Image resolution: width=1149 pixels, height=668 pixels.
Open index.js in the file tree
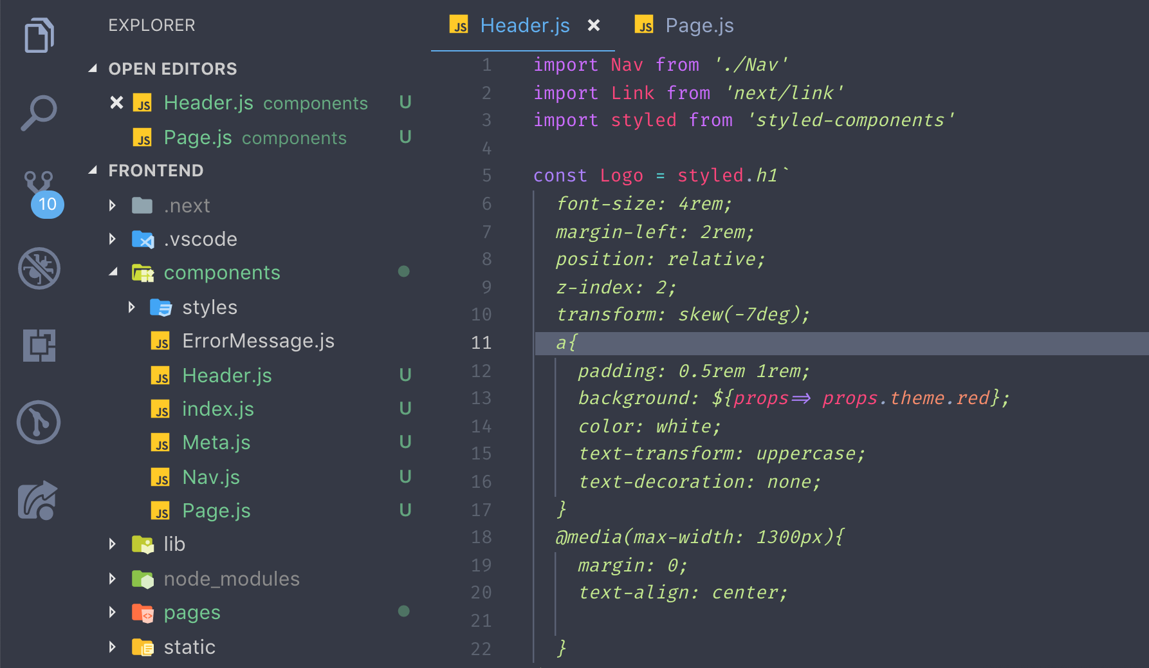217,409
